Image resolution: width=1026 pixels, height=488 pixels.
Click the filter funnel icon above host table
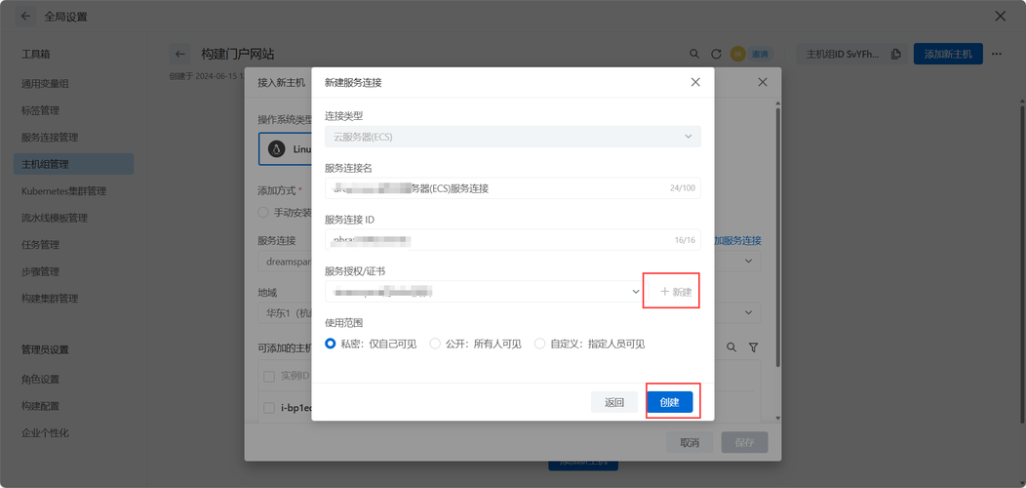(753, 346)
